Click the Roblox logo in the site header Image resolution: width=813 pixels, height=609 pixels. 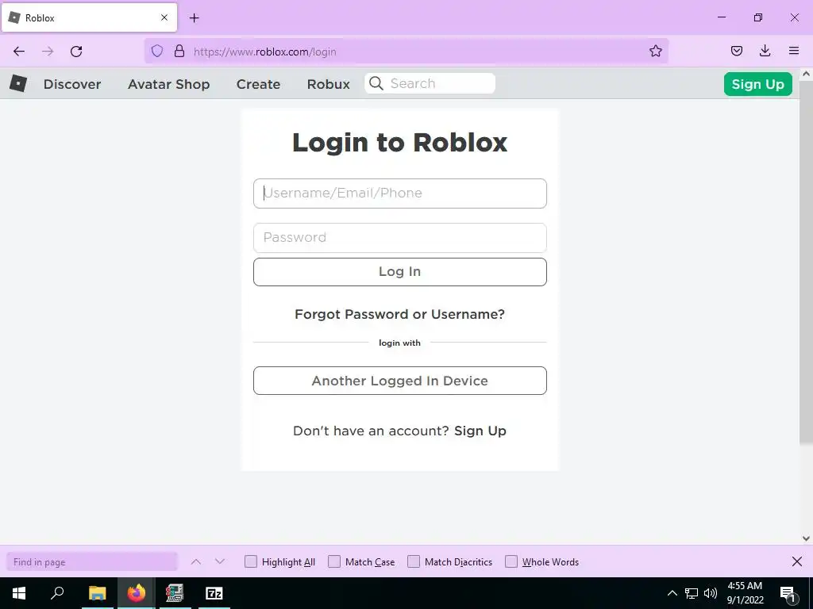[x=18, y=83]
